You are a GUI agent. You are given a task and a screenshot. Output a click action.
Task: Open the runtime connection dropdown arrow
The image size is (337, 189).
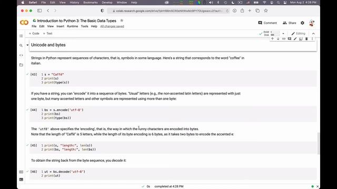pos(283,34)
